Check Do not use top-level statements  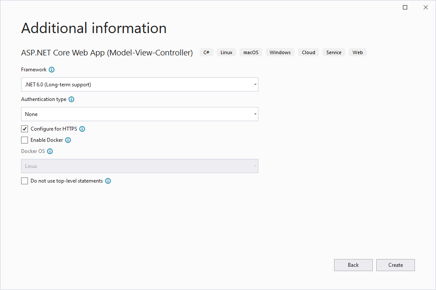pos(25,181)
